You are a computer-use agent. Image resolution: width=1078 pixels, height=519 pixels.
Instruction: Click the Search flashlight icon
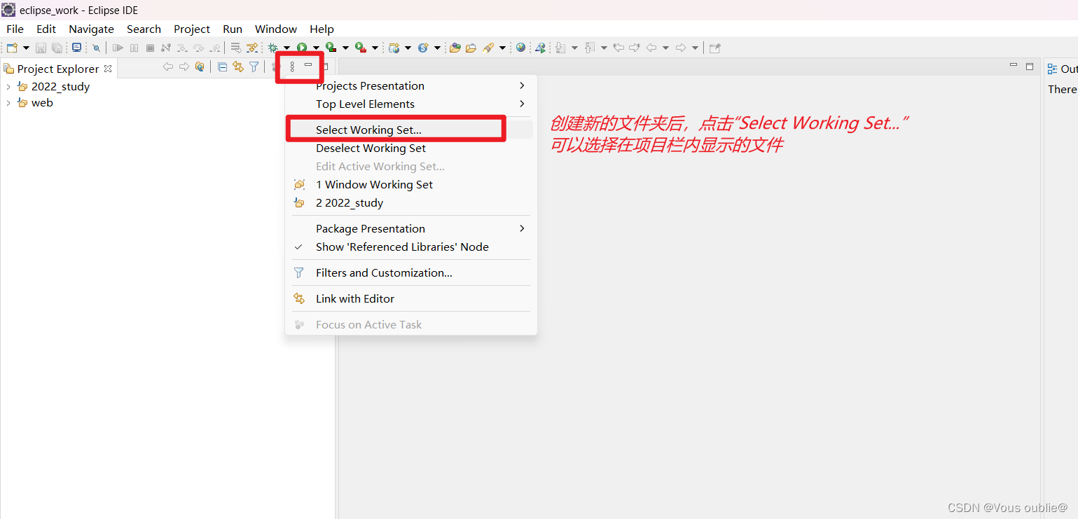coord(488,48)
